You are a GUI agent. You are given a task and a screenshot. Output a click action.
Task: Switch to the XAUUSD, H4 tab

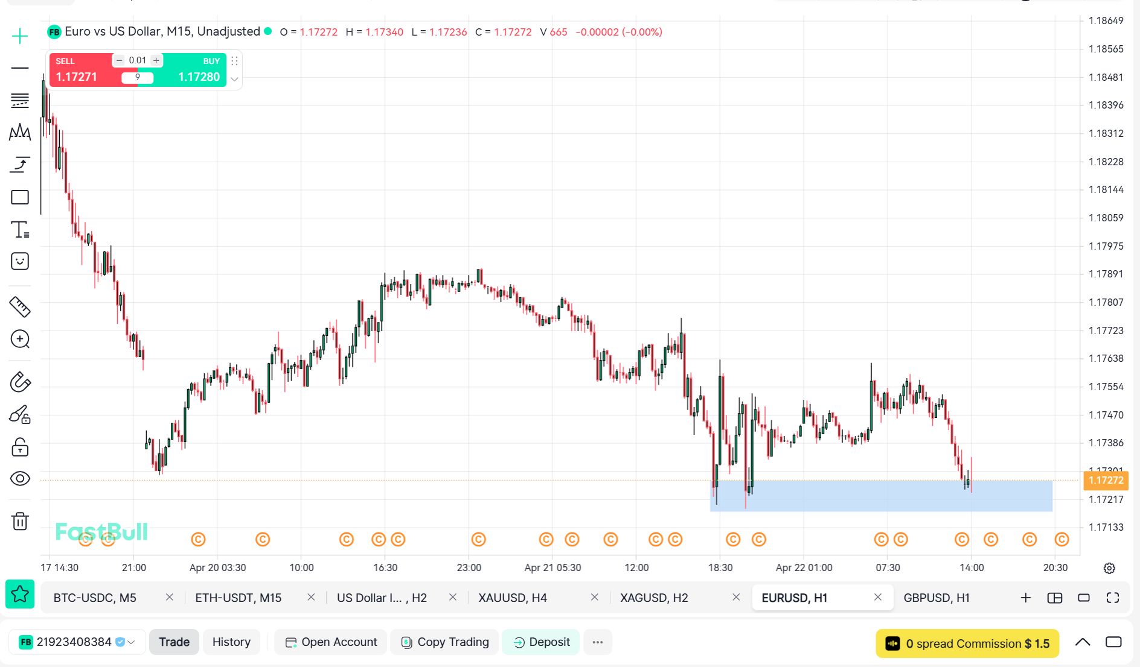pyautogui.click(x=513, y=598)
